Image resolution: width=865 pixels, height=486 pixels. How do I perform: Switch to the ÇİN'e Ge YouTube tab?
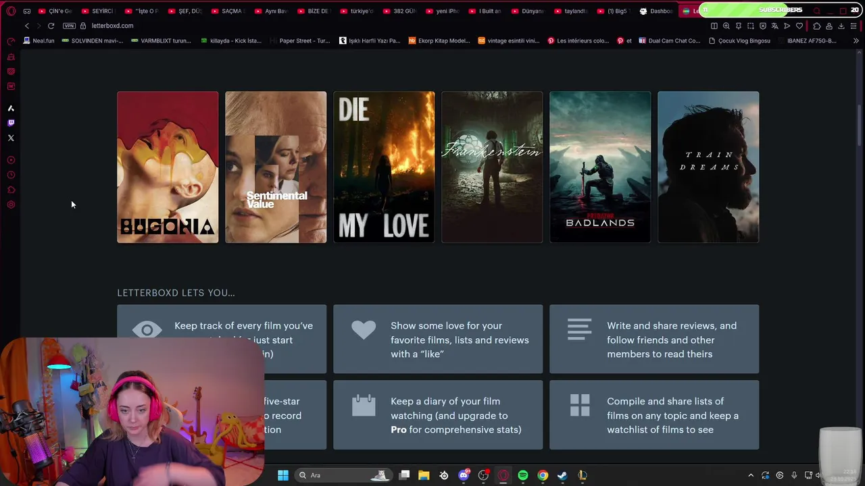55,11
